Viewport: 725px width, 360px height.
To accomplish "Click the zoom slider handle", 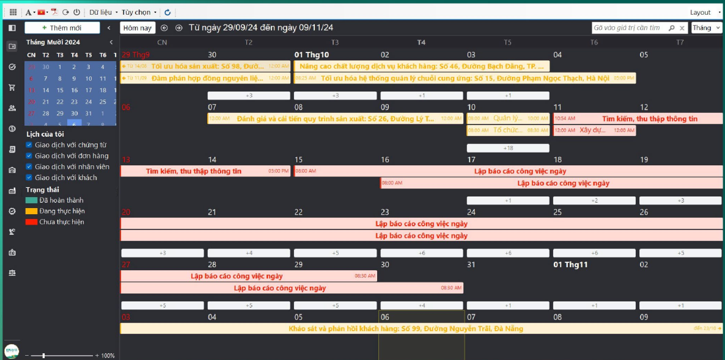I will (43, 356).
